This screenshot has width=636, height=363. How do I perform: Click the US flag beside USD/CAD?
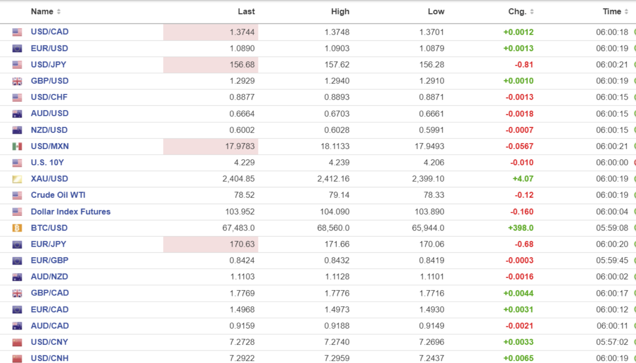17,32
